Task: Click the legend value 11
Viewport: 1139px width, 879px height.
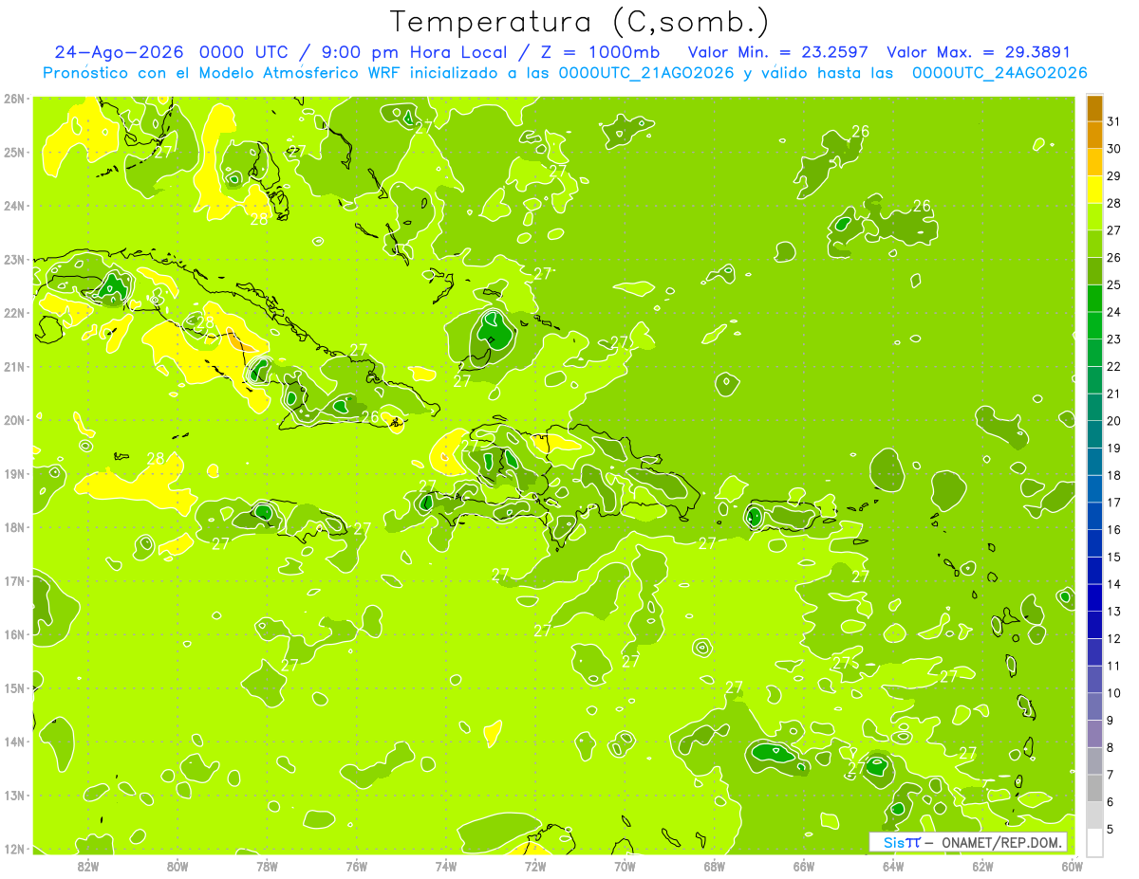Action: (x=1114, y=666)
